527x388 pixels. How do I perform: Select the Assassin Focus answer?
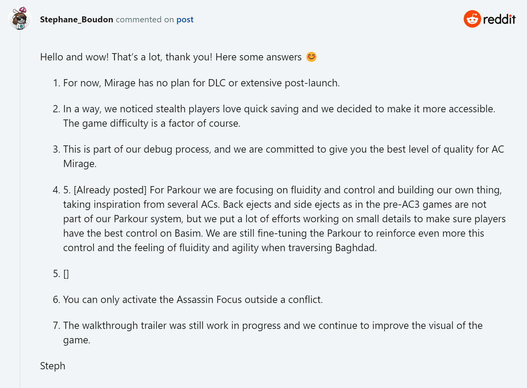click(x=193, y=299)
